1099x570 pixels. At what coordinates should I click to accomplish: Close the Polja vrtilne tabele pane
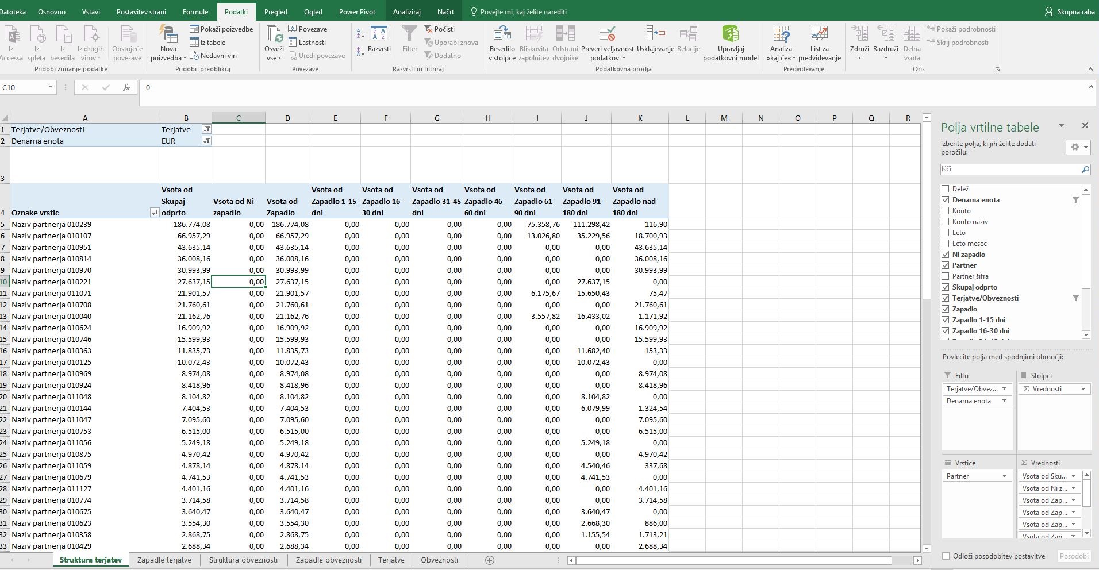[x=1085, y=126]
